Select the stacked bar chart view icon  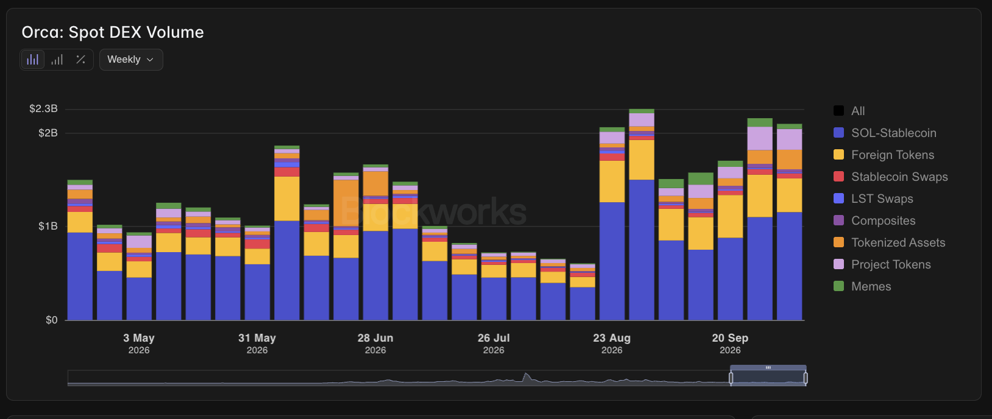click(33, 60)
